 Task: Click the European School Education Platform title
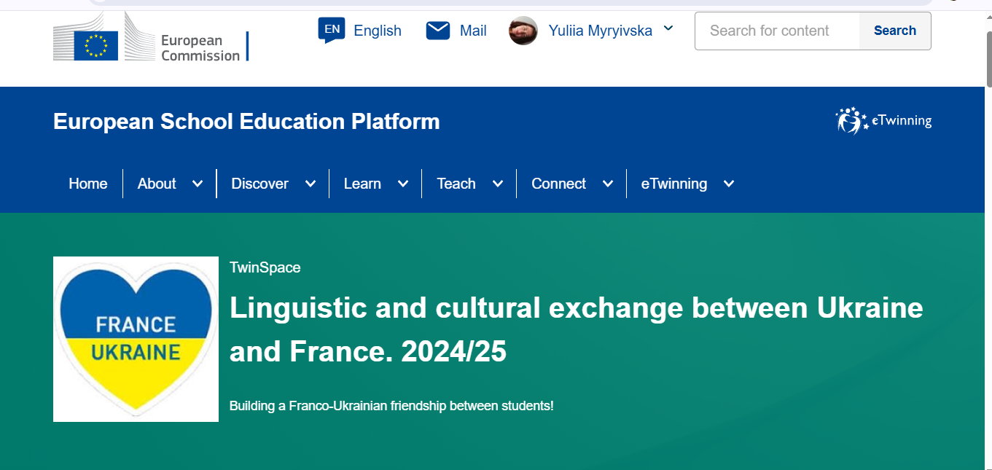(x=246, y=121)
